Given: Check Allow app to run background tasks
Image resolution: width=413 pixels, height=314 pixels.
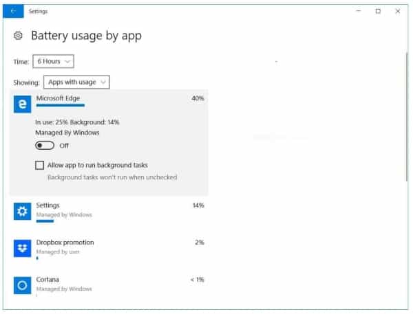Looking at the screenshot, I should pos(39,165).
